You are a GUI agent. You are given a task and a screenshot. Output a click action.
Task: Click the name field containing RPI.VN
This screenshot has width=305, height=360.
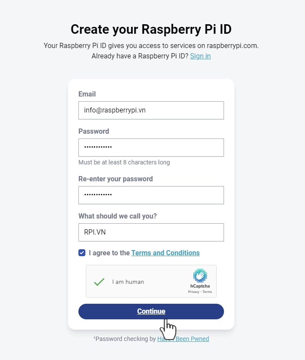(x=151, y=232)
